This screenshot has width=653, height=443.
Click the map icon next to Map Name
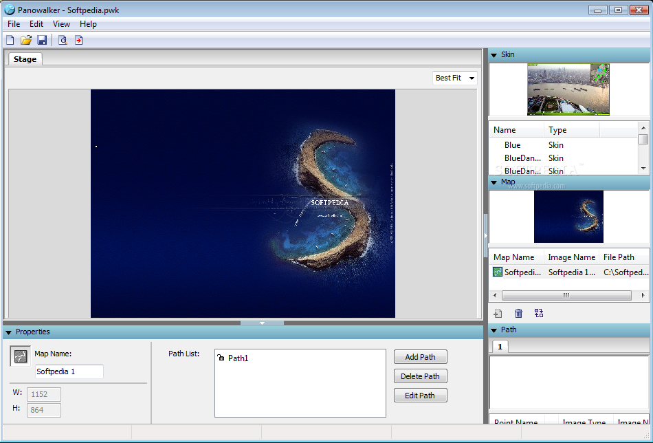pos(21,356)
